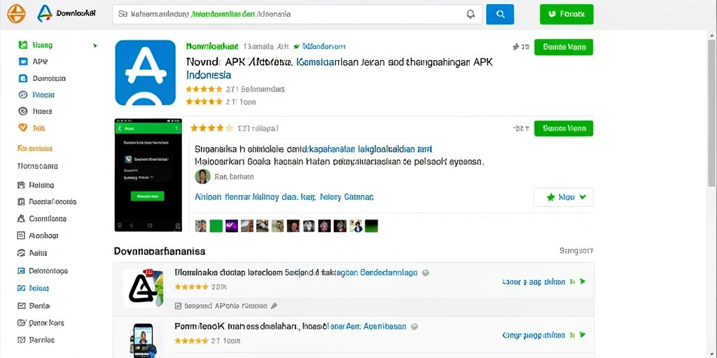Image resolution: width=717 pixels, height=358 pixels.
Task: Click the Domoteiin sidebar icon
Action: (x=23, y=78)
